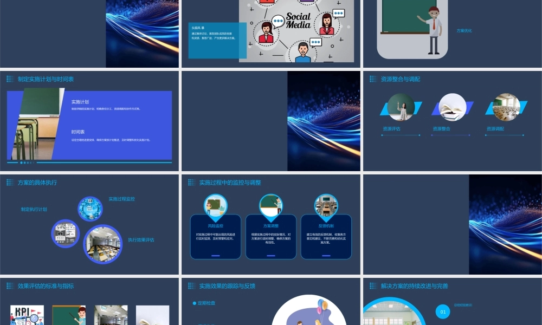Click the pin icon above 方案调整
Image resolution: width=542 pixels, height=325 pixels.
271,207
